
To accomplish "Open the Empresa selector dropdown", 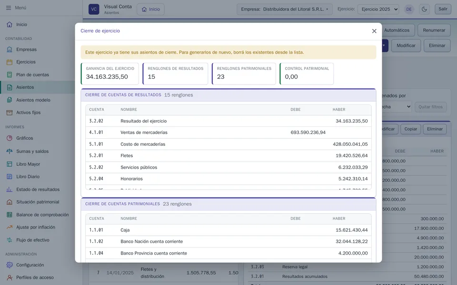I will tap(285, 9).
